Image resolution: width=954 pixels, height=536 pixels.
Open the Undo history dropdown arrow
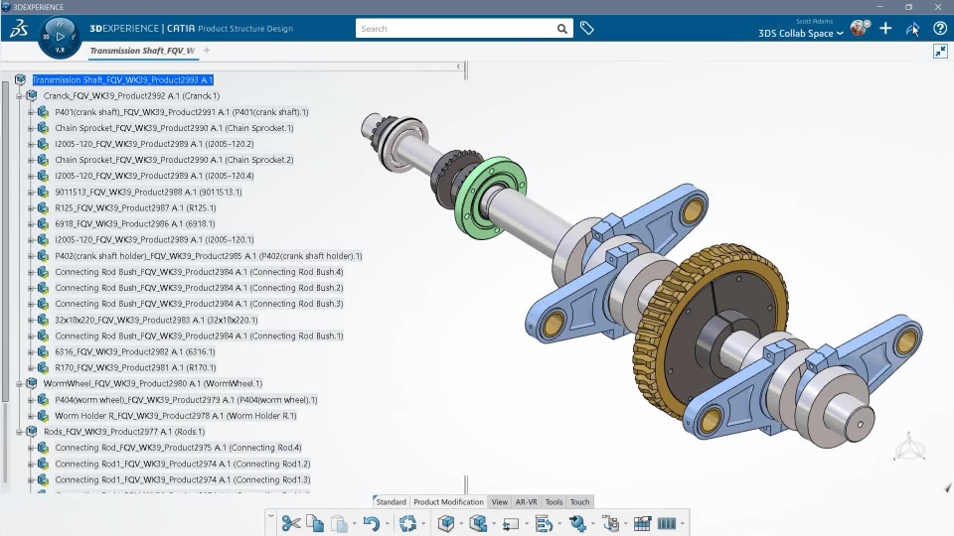coord(387,524)
